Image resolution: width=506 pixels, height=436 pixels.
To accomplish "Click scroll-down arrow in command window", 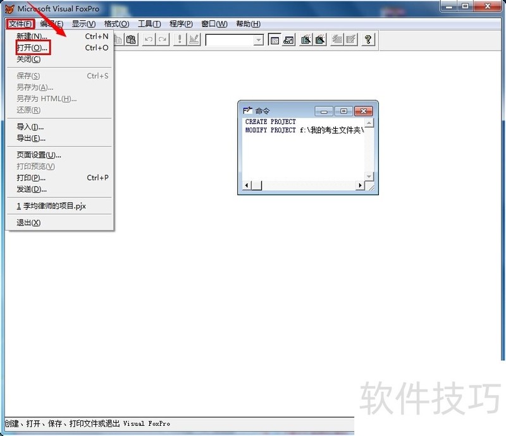I will (x=369, y=176).
